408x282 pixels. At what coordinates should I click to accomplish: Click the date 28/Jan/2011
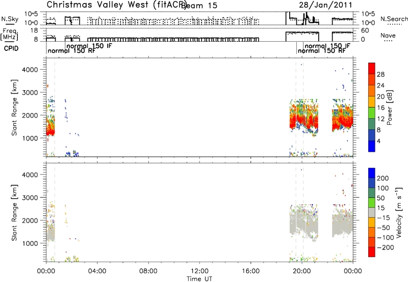pyautogui.click(x=325, y=5)
